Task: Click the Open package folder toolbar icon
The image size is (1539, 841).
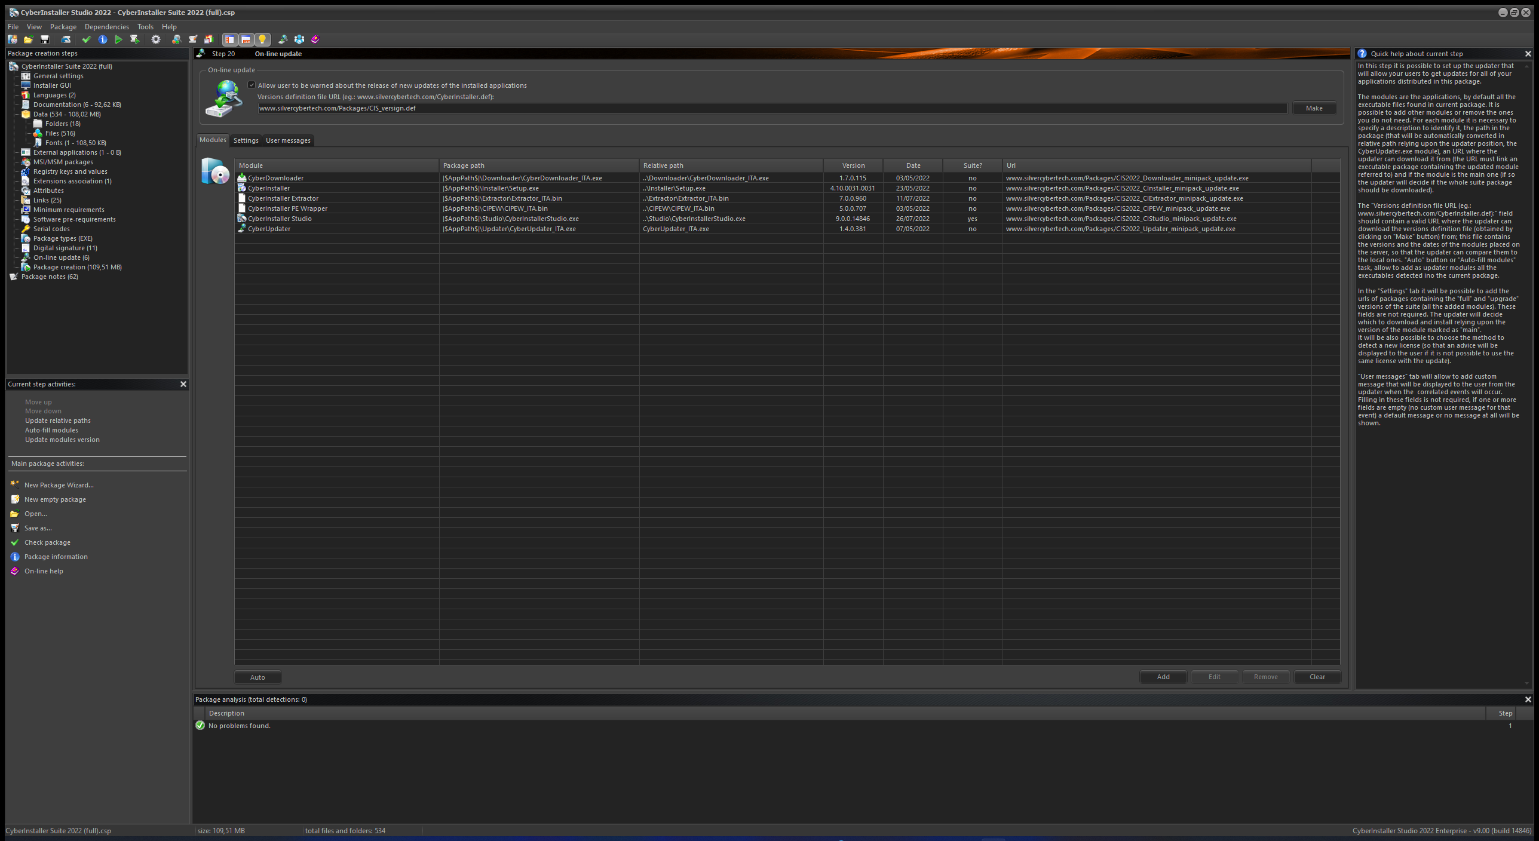Action: tap(28, 39)
